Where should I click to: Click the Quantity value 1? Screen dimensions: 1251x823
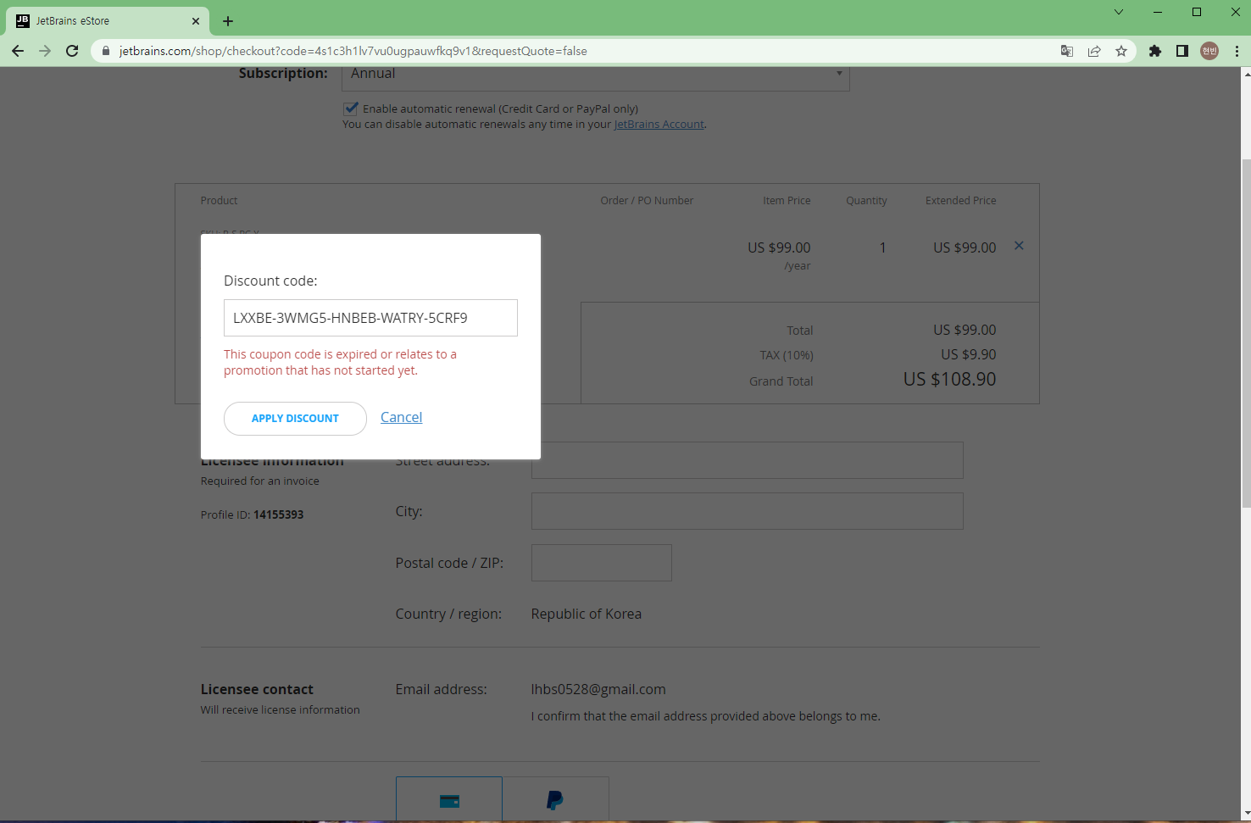pyautogui.click(x=882, y=247)
